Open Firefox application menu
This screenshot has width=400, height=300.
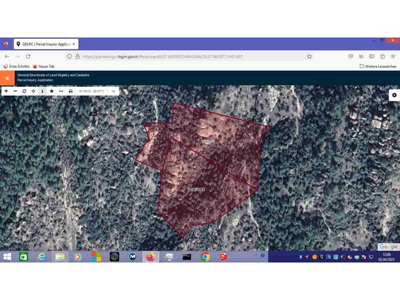(x=394, y=56)
